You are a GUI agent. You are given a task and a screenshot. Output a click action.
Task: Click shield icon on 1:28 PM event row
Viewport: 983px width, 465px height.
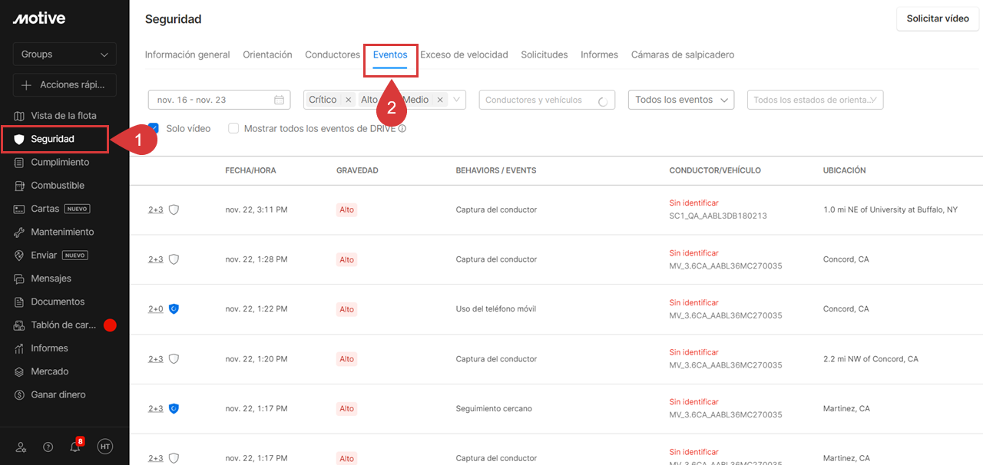pos(174,259)
